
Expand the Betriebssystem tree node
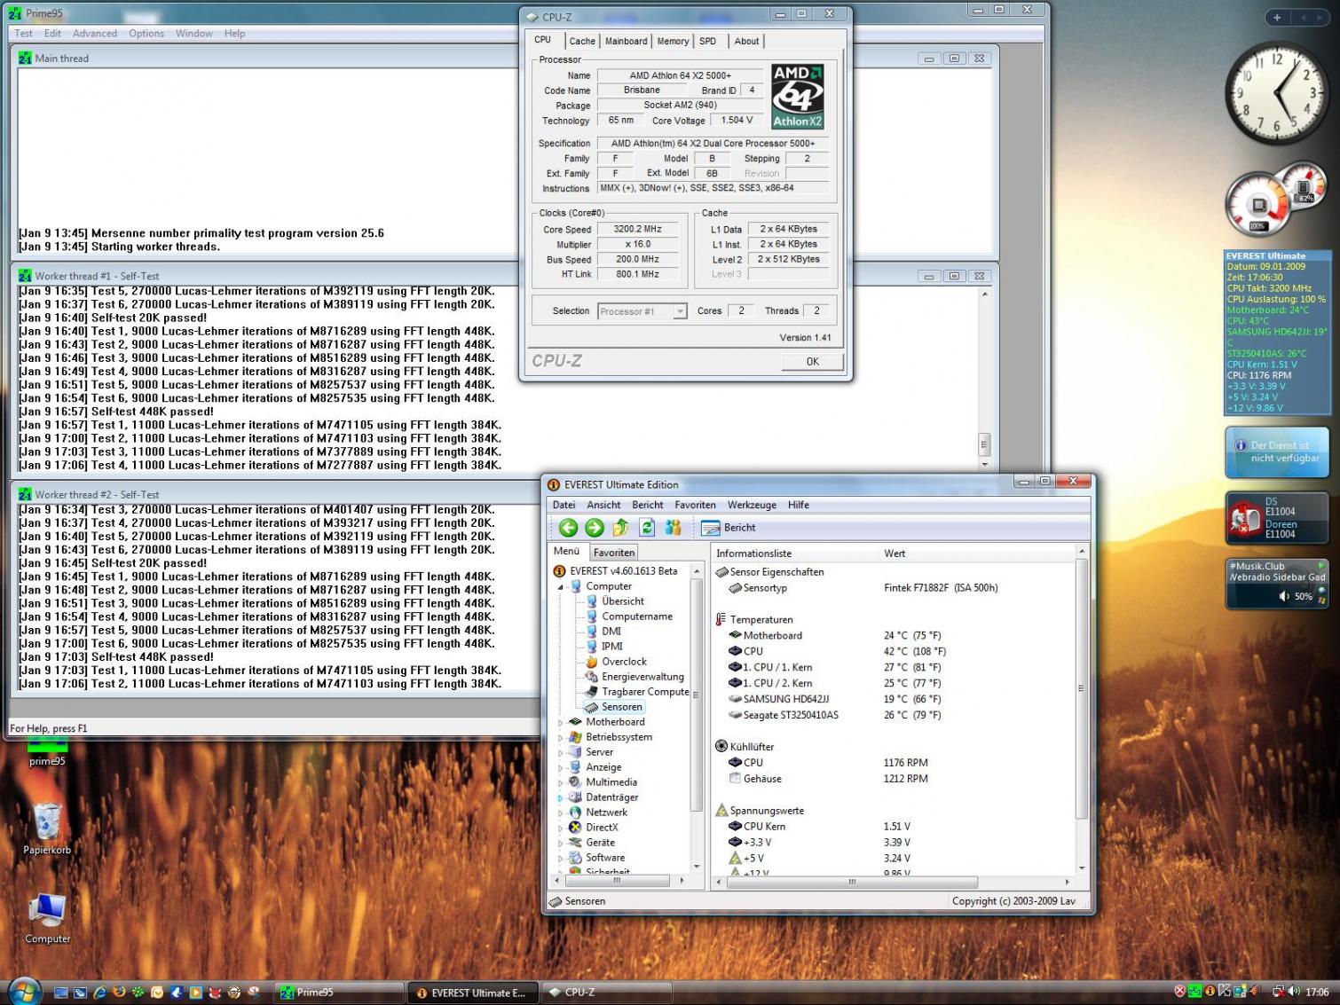click(x=560, y=737)
